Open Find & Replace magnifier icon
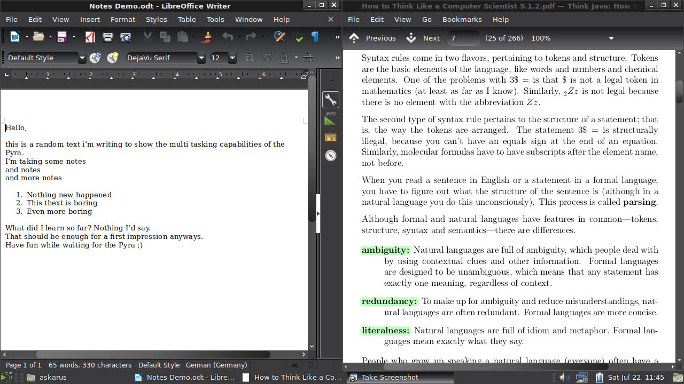Image resolution: width=684 pixels, height=384 pixels. coord(279,37)
